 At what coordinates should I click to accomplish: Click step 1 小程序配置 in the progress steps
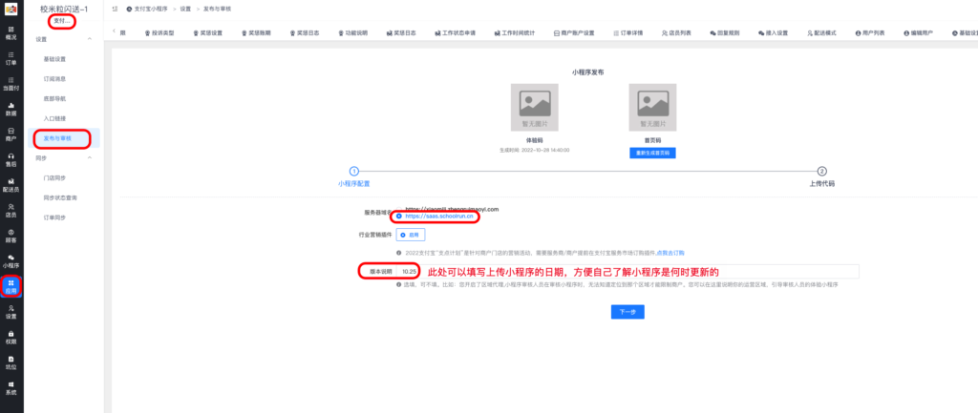353,176
